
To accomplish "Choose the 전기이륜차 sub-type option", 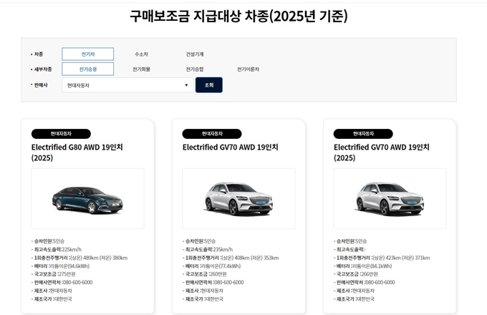I will tap(249, 69).
